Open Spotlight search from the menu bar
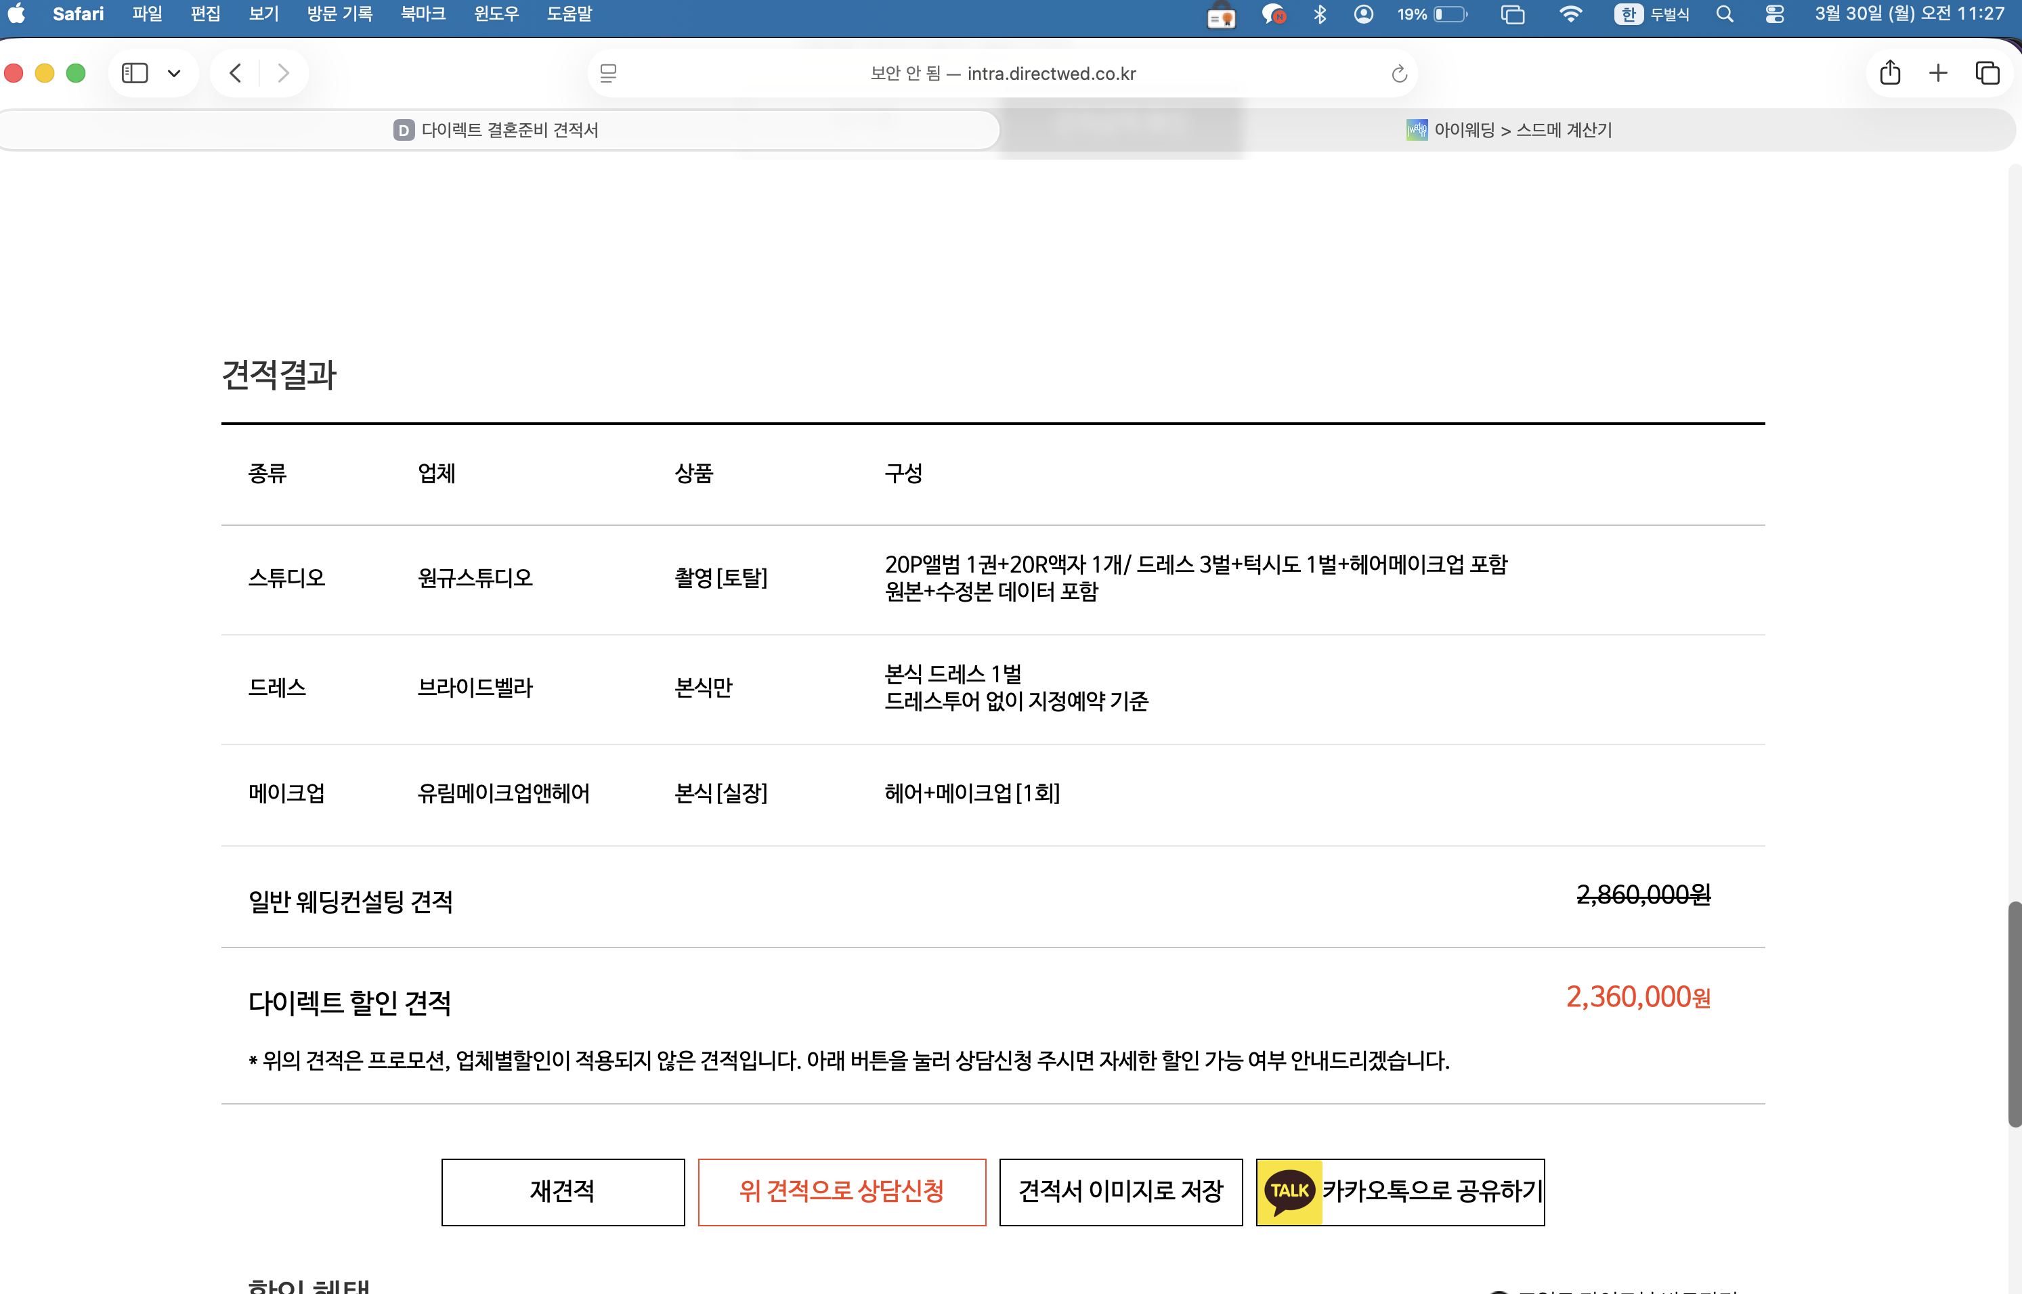Viewport: 2022px width, 1294px height. pos(1724,14)
